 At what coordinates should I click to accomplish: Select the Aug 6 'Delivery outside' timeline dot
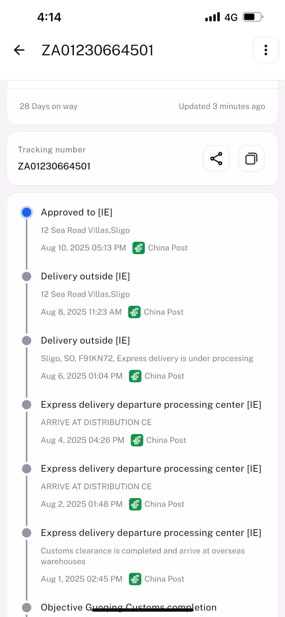pyautogui.click(x=27, y=341)
